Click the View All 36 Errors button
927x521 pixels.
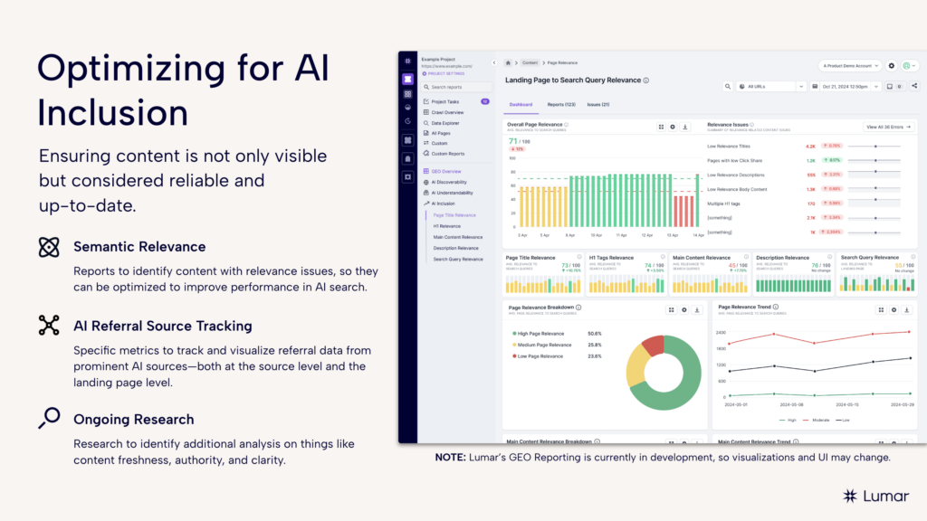click(x=889, y=127)
